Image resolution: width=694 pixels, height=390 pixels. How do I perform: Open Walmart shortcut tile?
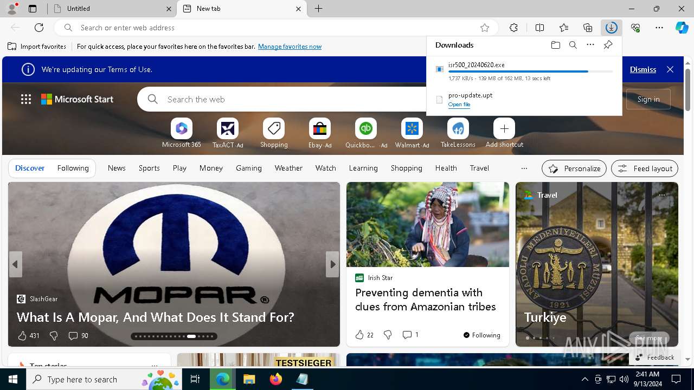pos(412,133)
